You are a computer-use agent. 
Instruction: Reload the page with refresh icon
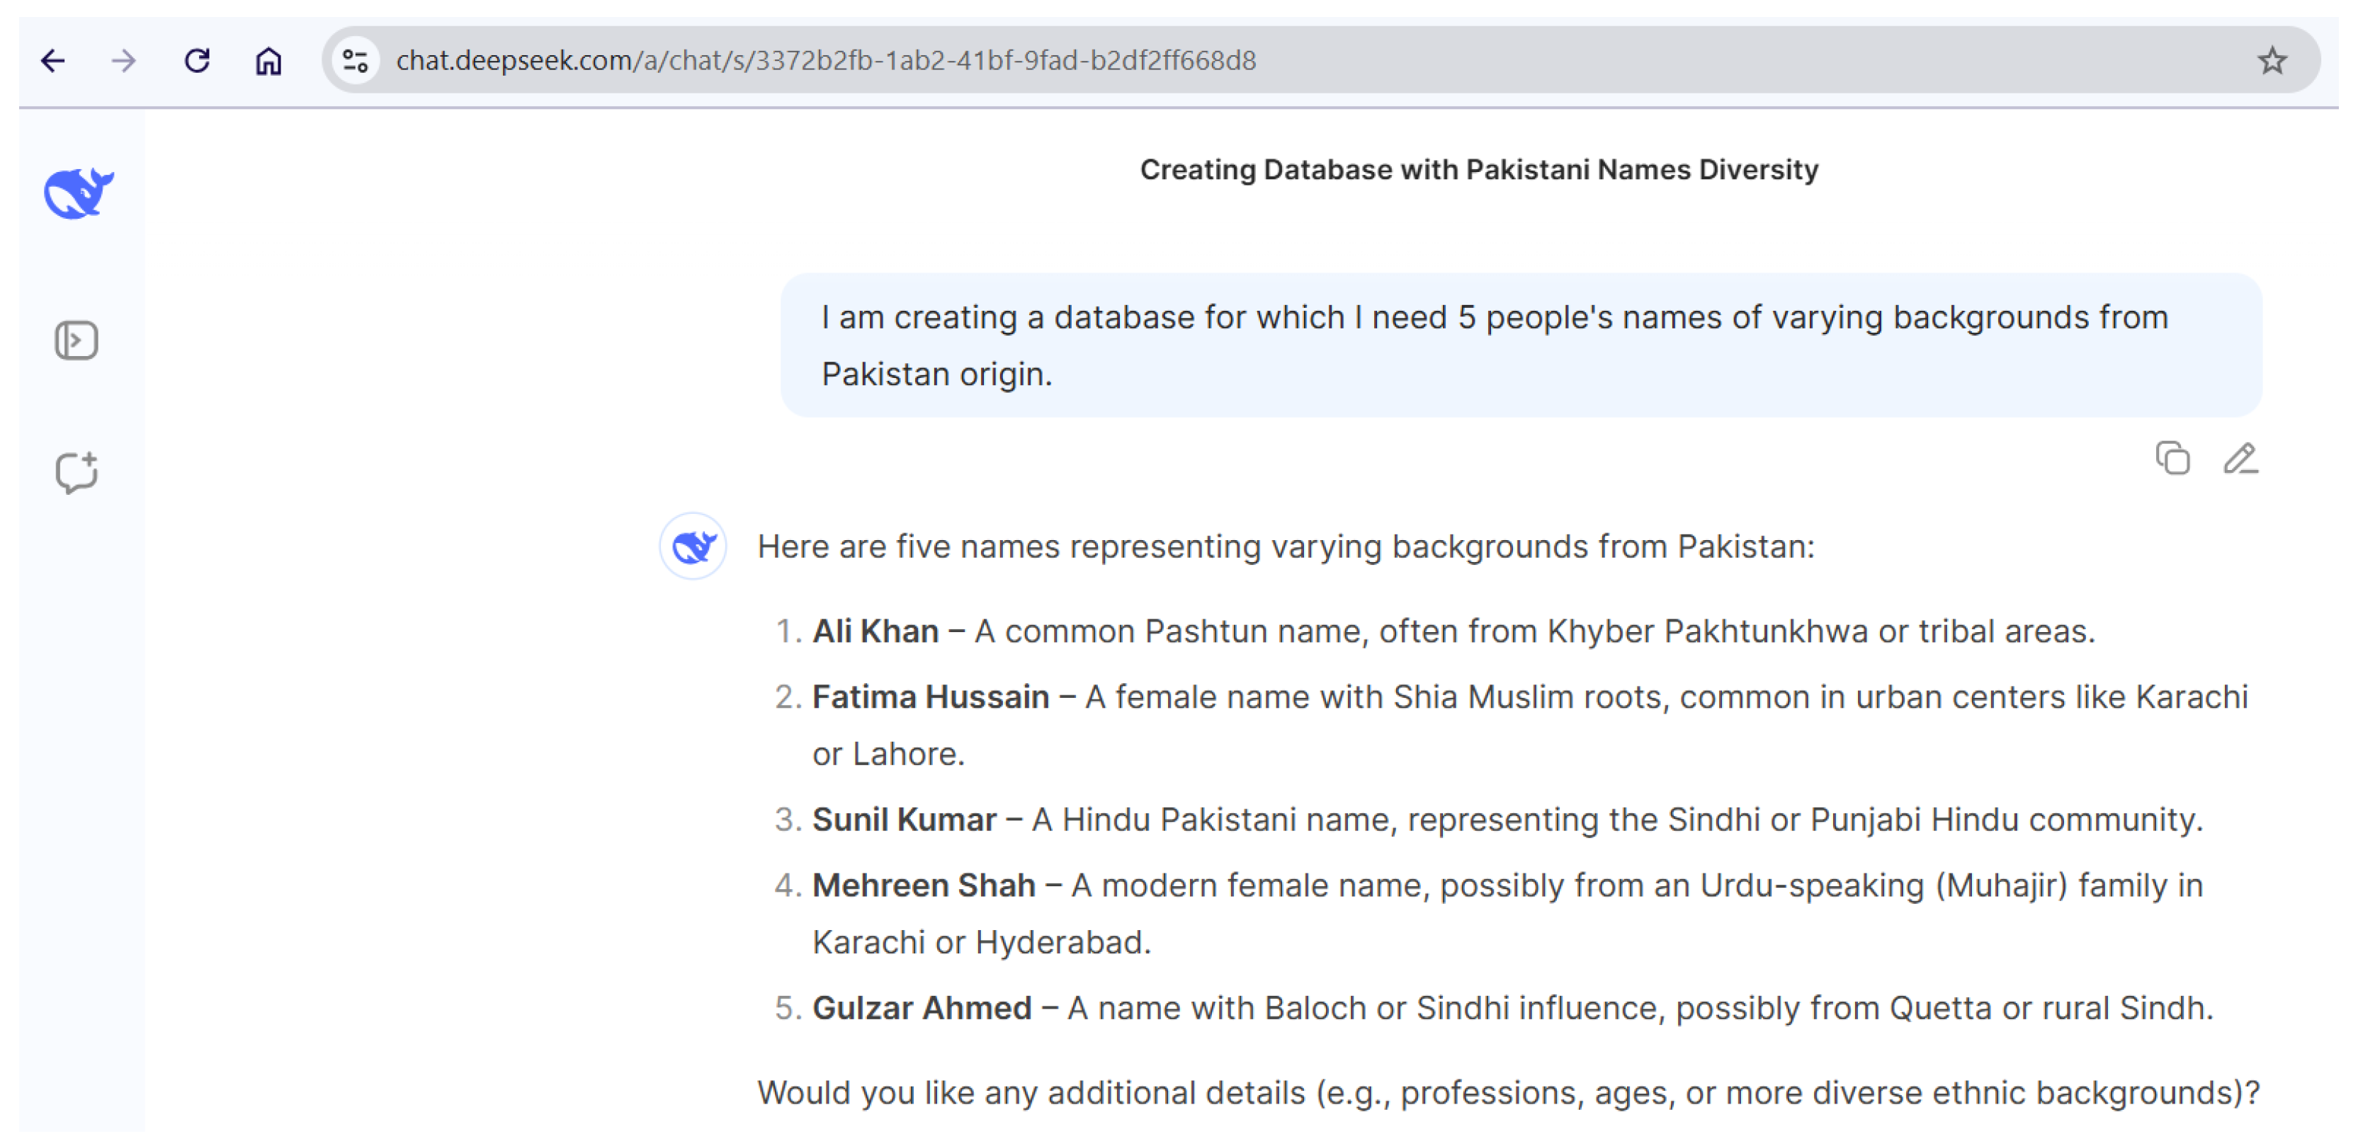(197, 62)
